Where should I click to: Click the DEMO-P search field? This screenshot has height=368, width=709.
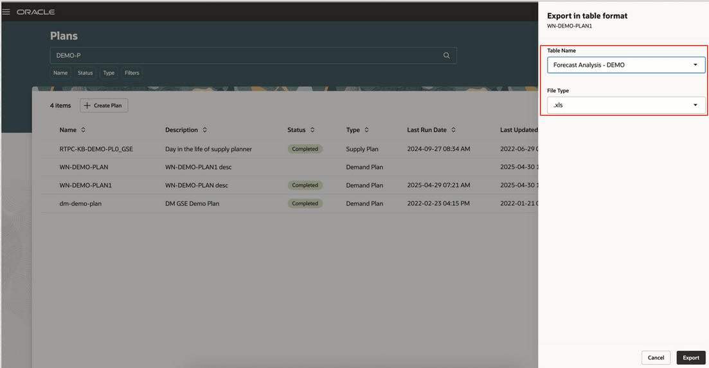pos(253,55)
